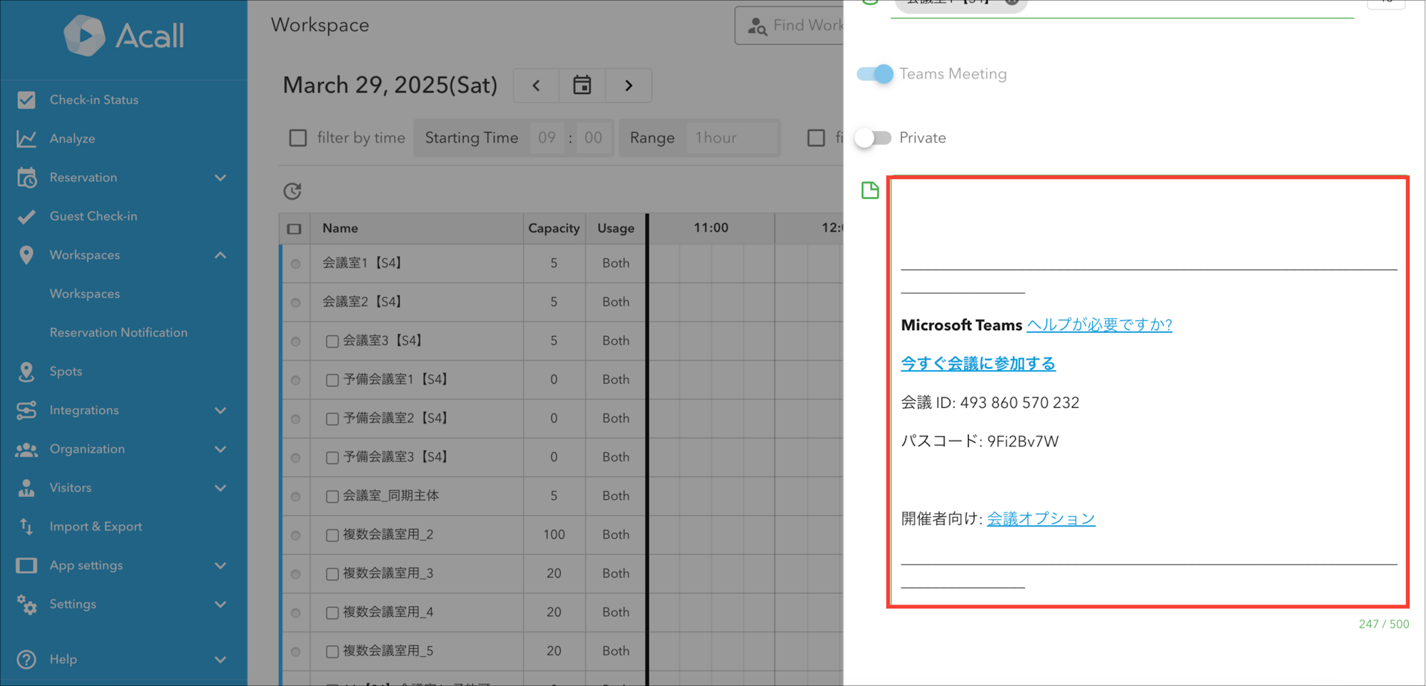The image size is (1426, 686).
Task: Open the Range 1hour dropdown
Action: click(730, 138)
